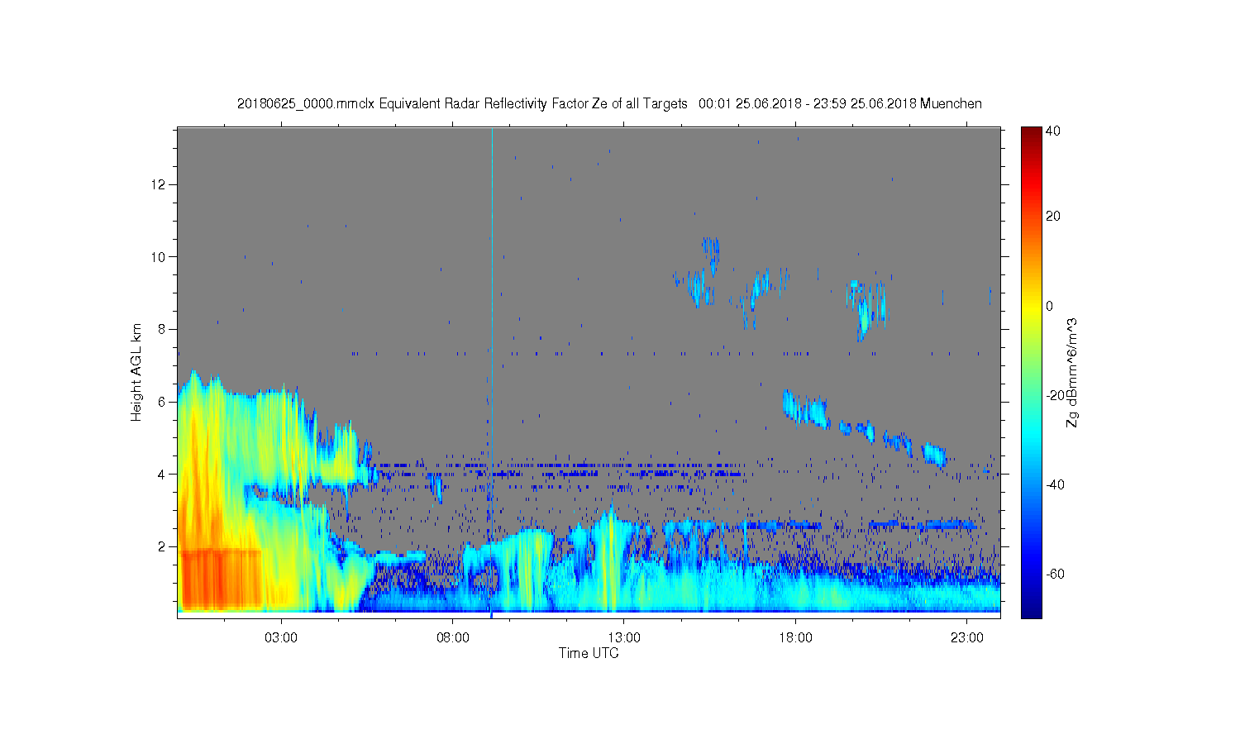
Task: Click the height axis tick label 2
Action: click(162, 547)
